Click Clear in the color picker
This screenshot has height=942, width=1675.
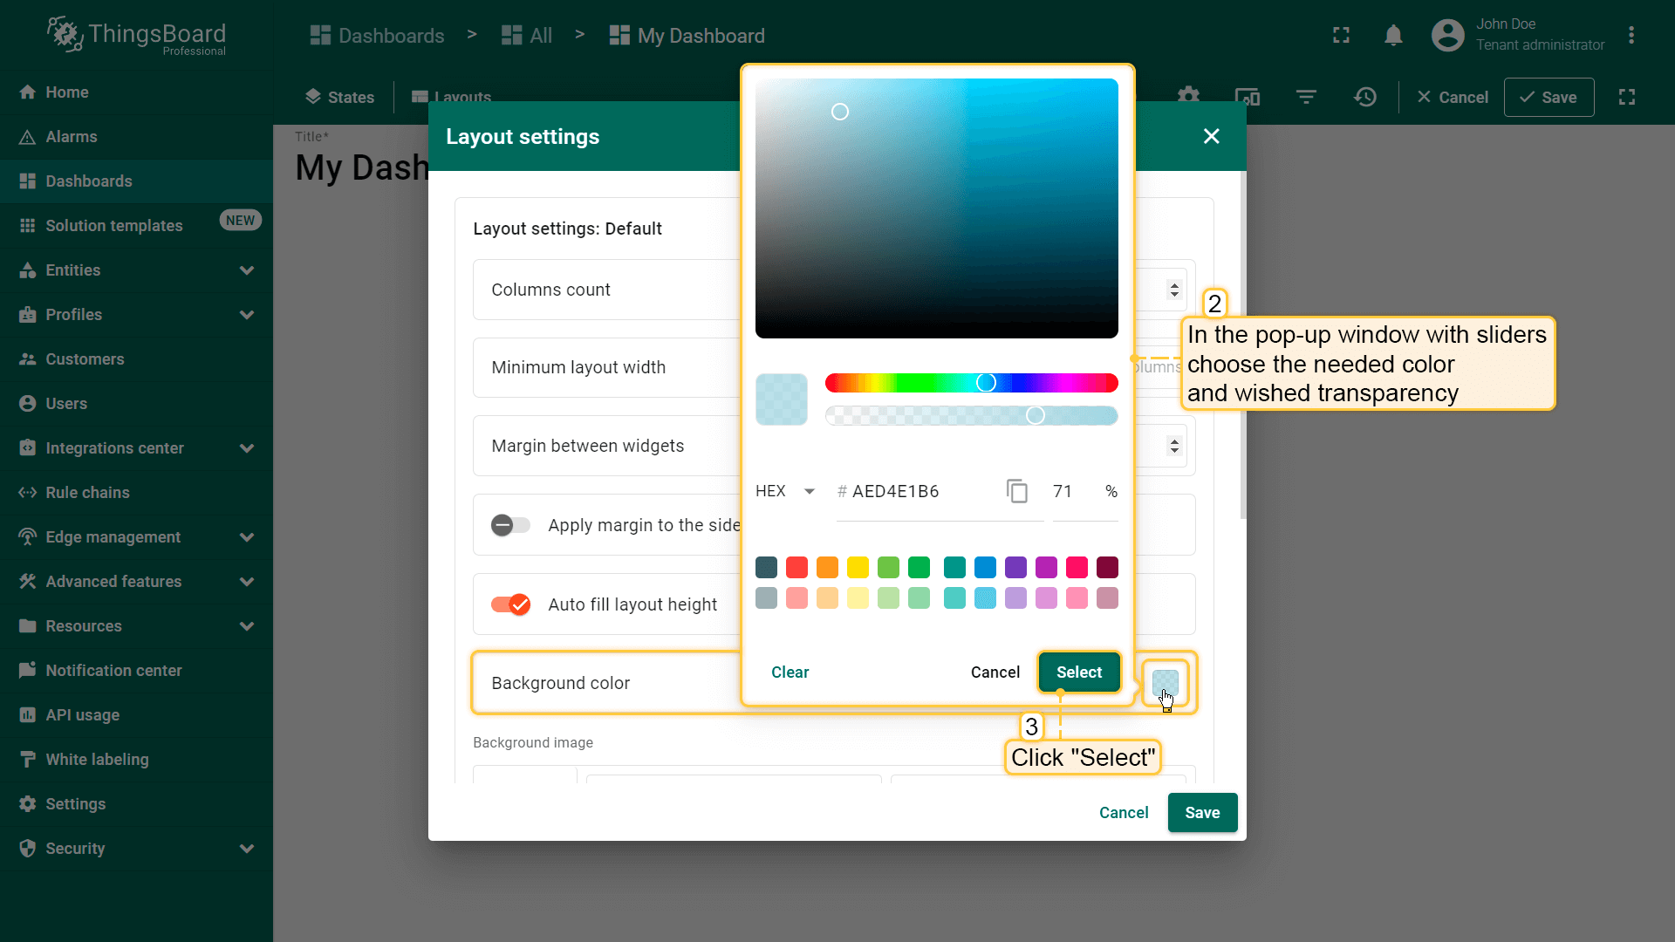pyautogui.click(x=790, y=672)
